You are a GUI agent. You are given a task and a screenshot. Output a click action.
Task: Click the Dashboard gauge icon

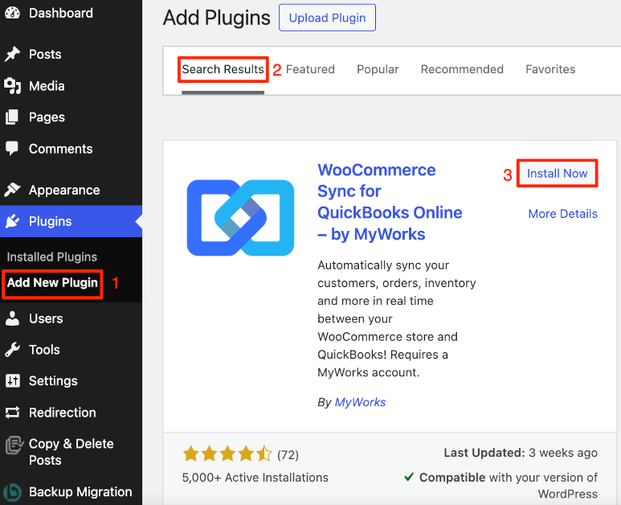[x=12, y=14]
